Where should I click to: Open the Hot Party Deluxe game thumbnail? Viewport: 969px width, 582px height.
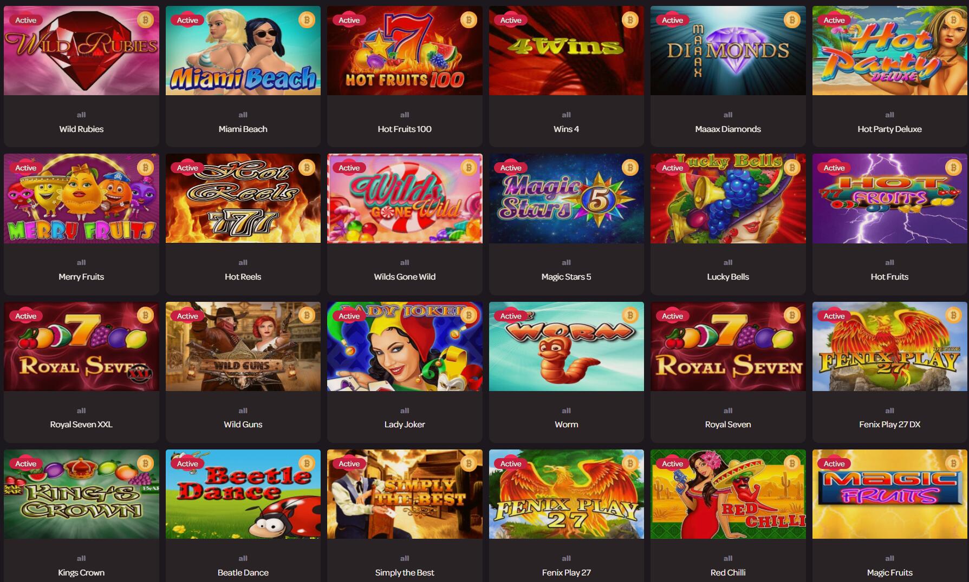(x=889, y=51)
